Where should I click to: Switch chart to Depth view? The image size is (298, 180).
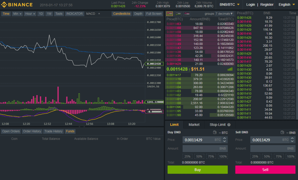click(x=138, y=14)
